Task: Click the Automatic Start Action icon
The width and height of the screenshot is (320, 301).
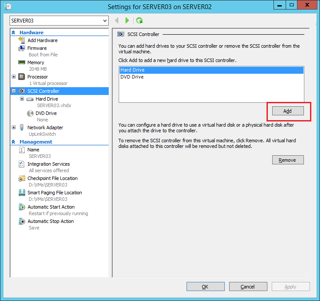Action: 22,207
